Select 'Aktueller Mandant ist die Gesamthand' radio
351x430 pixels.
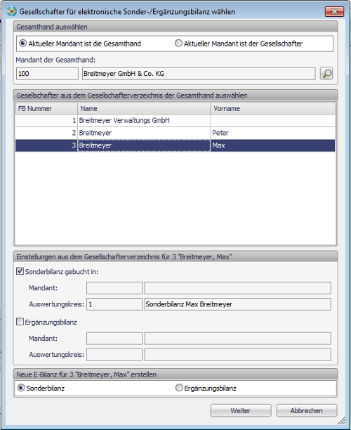coord(22,44)
